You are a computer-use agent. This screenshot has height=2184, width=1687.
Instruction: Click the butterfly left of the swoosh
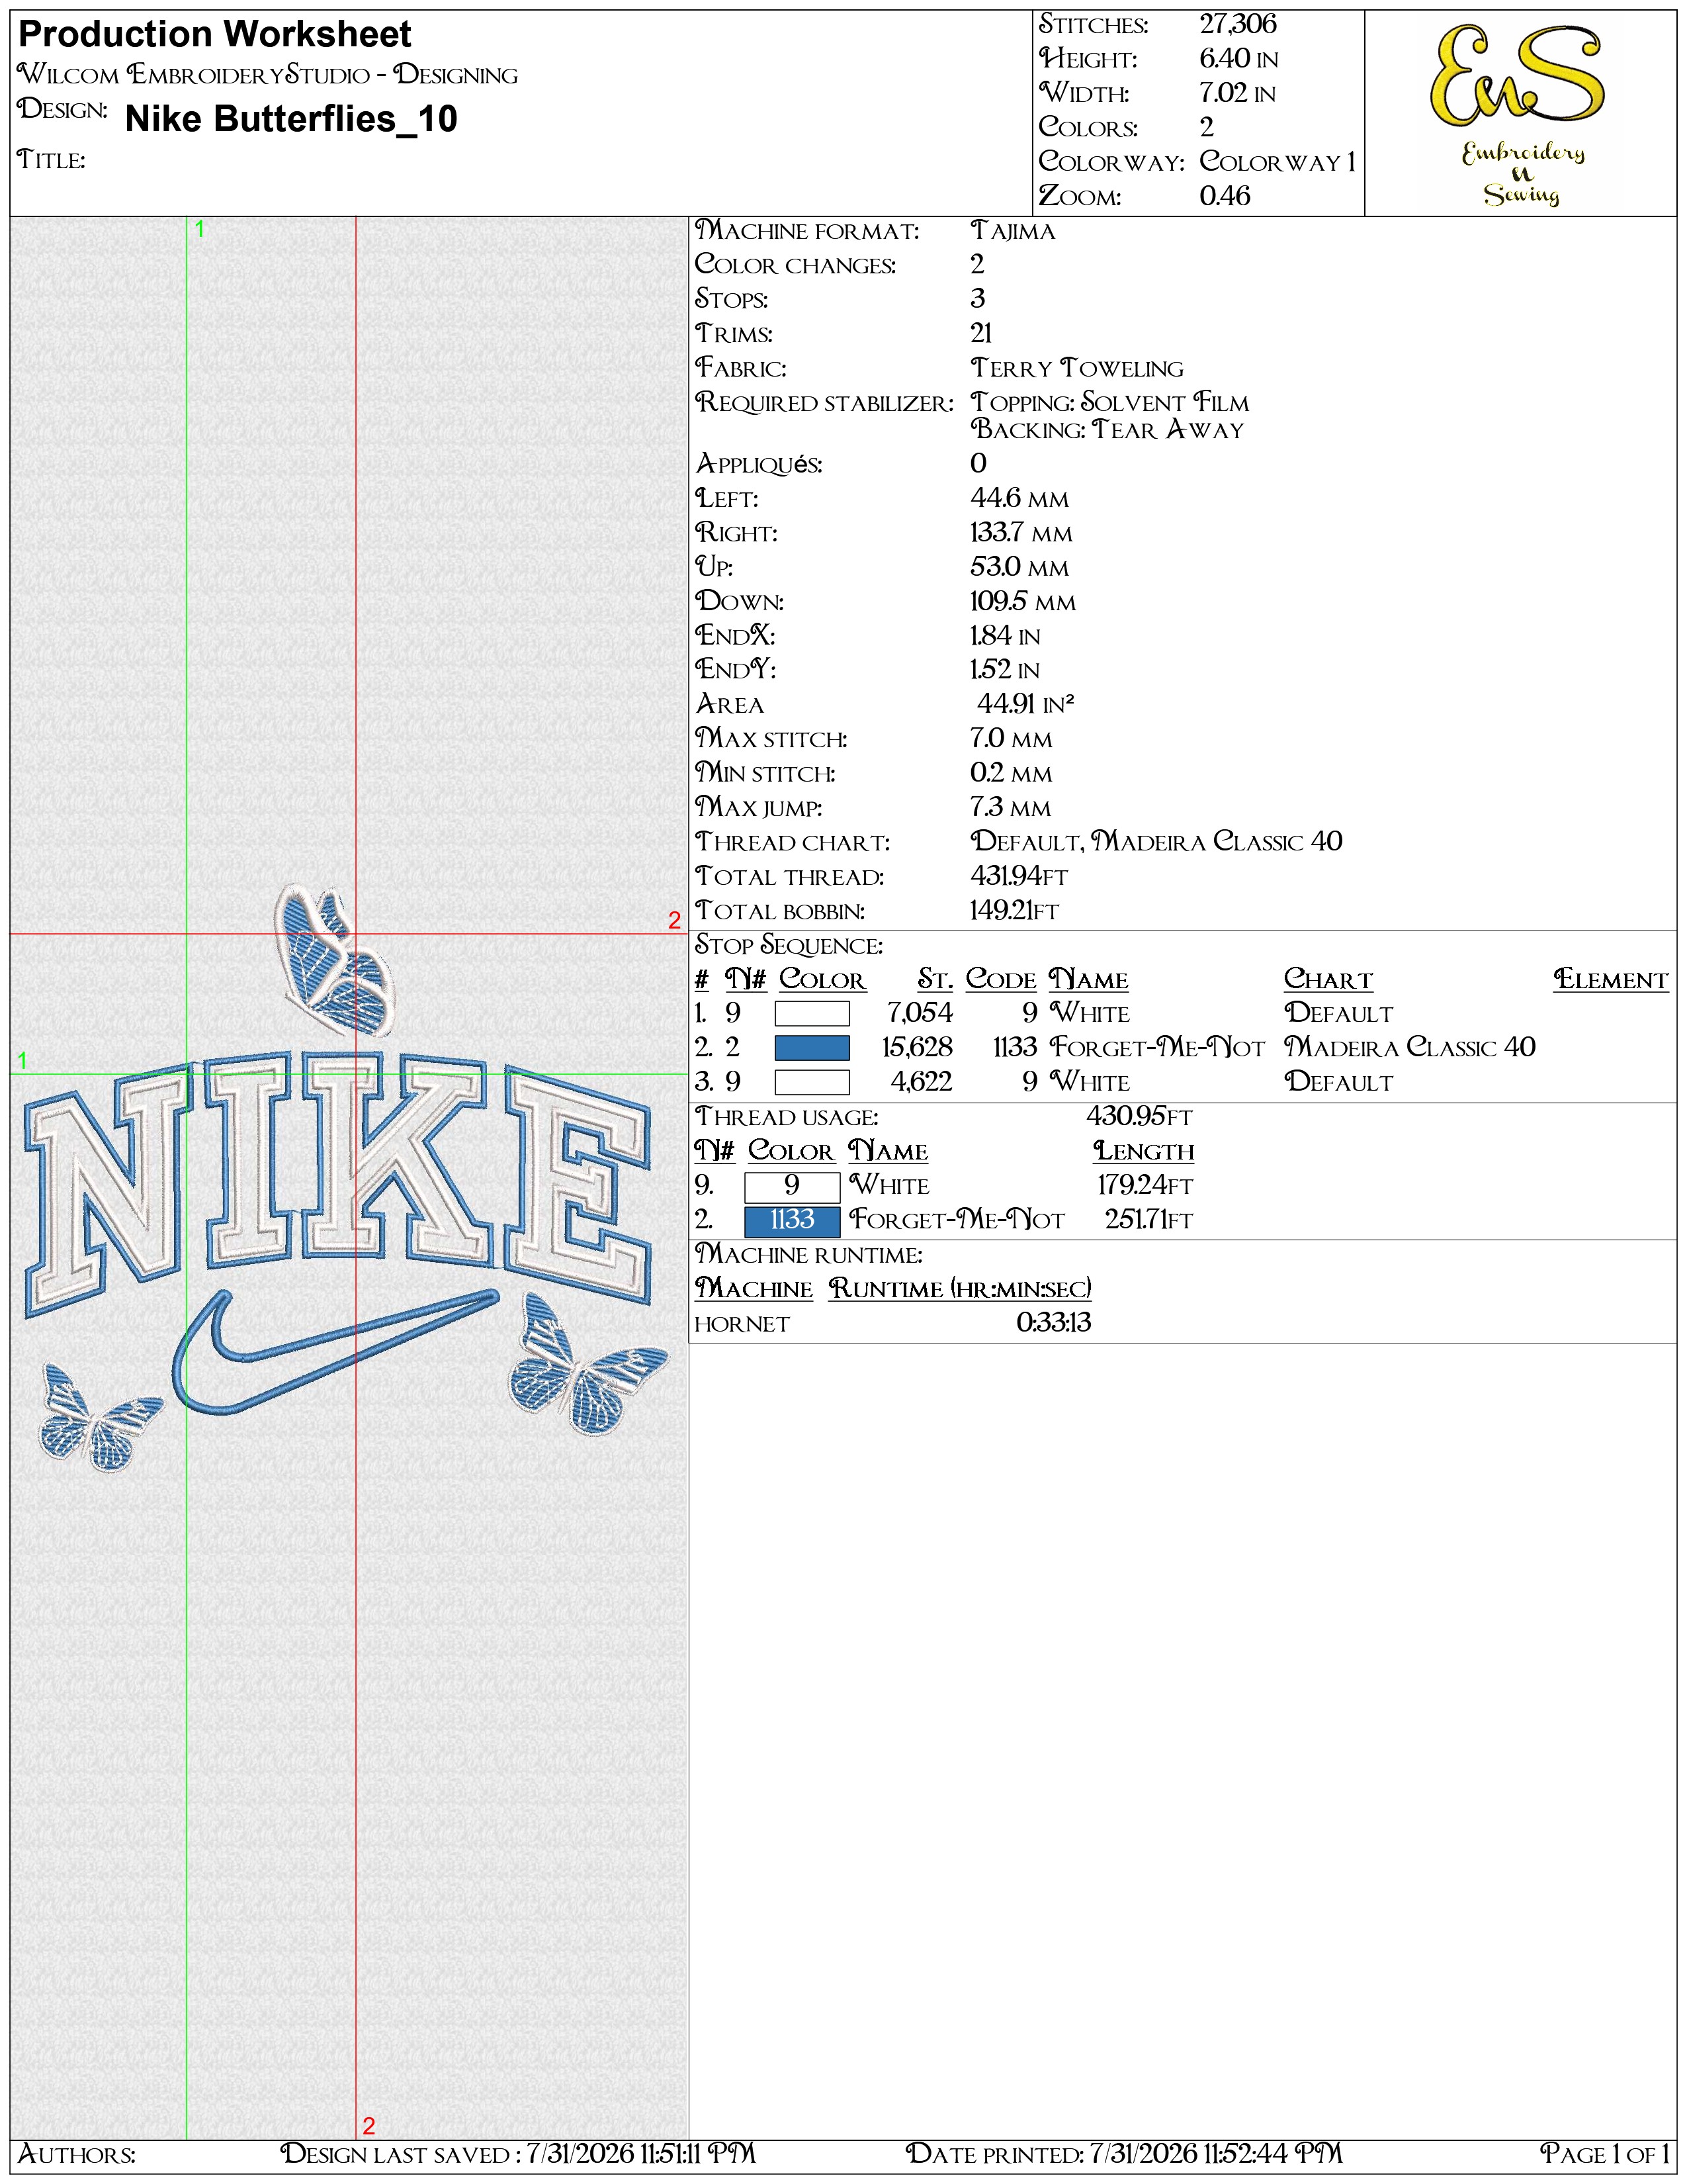(100, 1418)
